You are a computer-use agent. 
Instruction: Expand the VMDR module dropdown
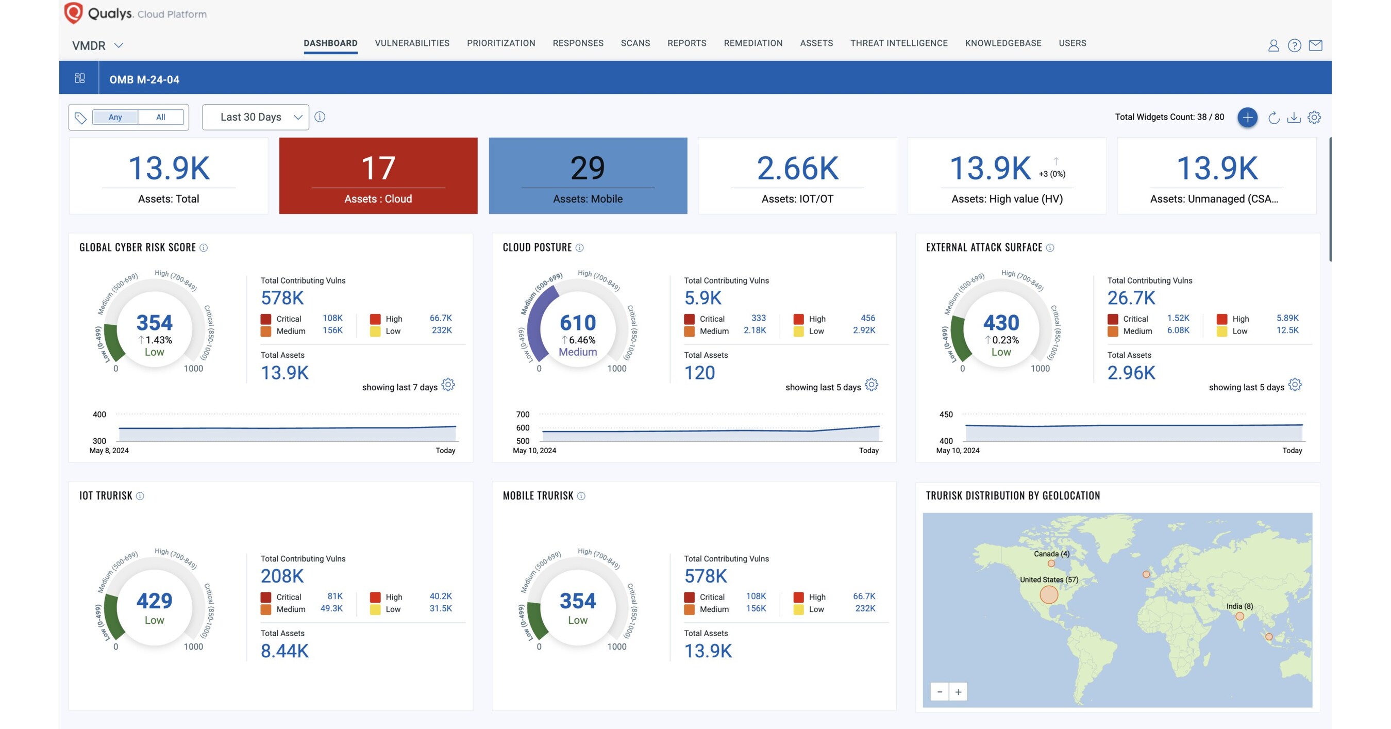[x=98, y=45]
